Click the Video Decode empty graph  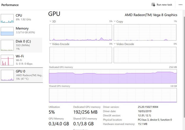tap(145, 55)
